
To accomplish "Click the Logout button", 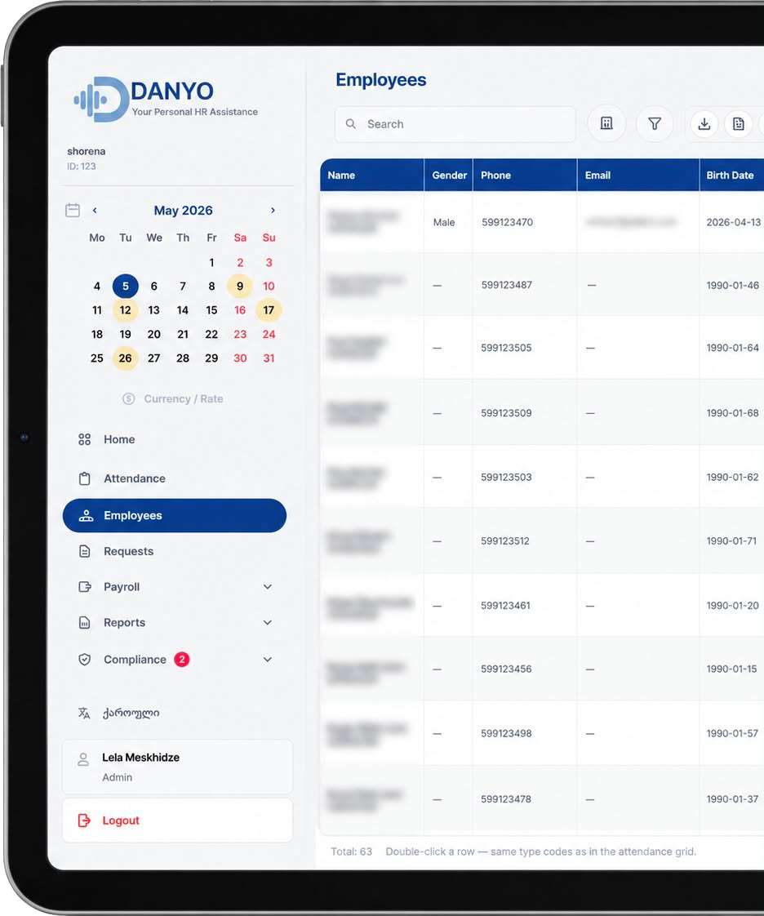I will [x=177, y=820].
